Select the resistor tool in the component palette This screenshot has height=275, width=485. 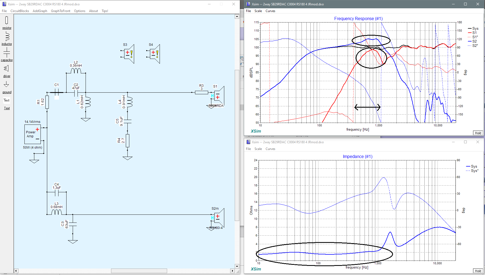click(7, 22)
